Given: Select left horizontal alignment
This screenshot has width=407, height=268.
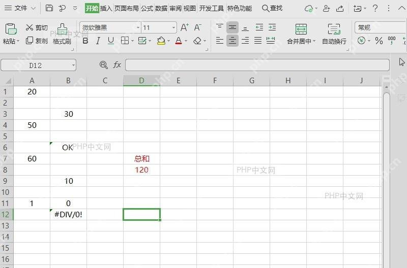Looking at the screenshot, I should coord(220,41).
